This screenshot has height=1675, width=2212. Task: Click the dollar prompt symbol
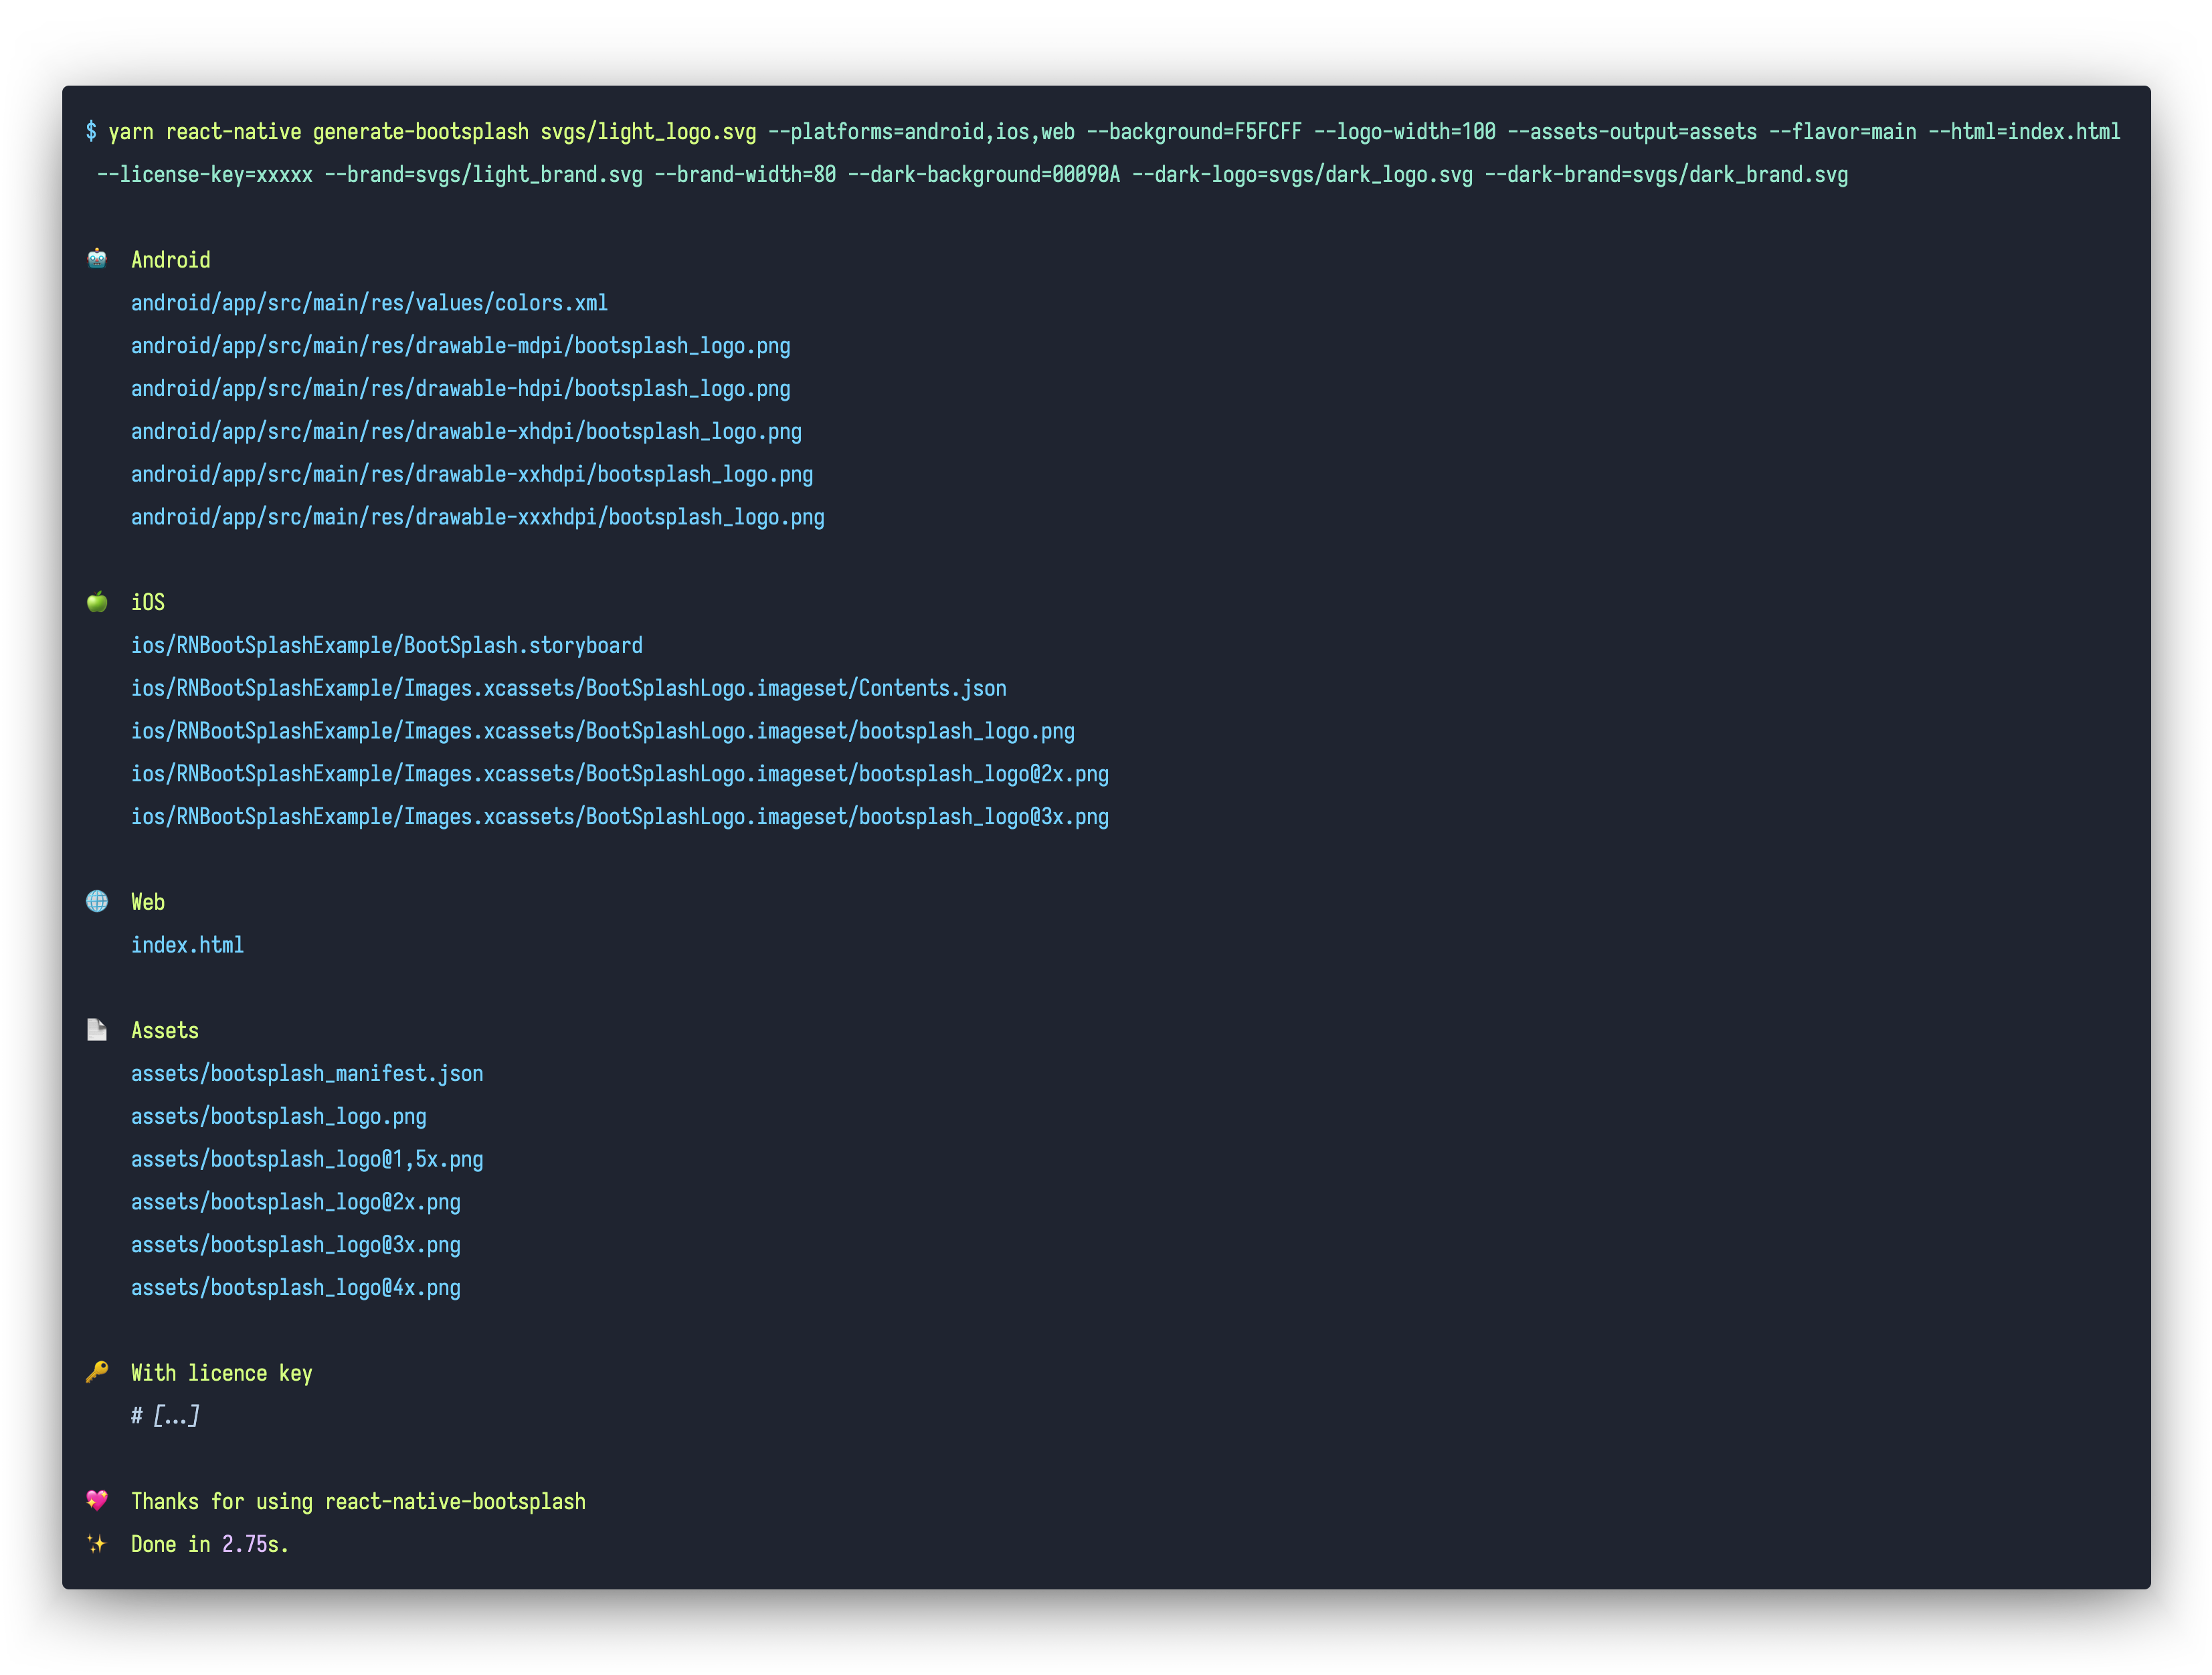91,131
